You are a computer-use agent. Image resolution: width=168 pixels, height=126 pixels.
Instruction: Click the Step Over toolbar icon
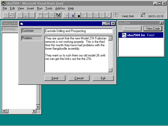pyautogui.click(x=108, y=15)
